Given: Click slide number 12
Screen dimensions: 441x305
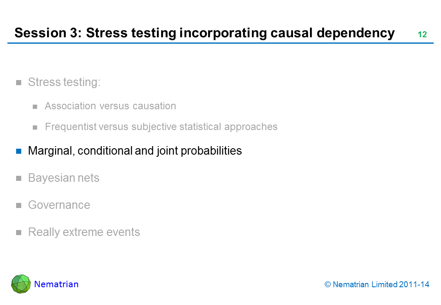Looking at the screenshot, I should click(x=422, y=35).
